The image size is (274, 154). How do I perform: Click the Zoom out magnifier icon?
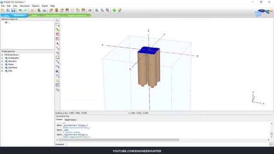(102, 10)
